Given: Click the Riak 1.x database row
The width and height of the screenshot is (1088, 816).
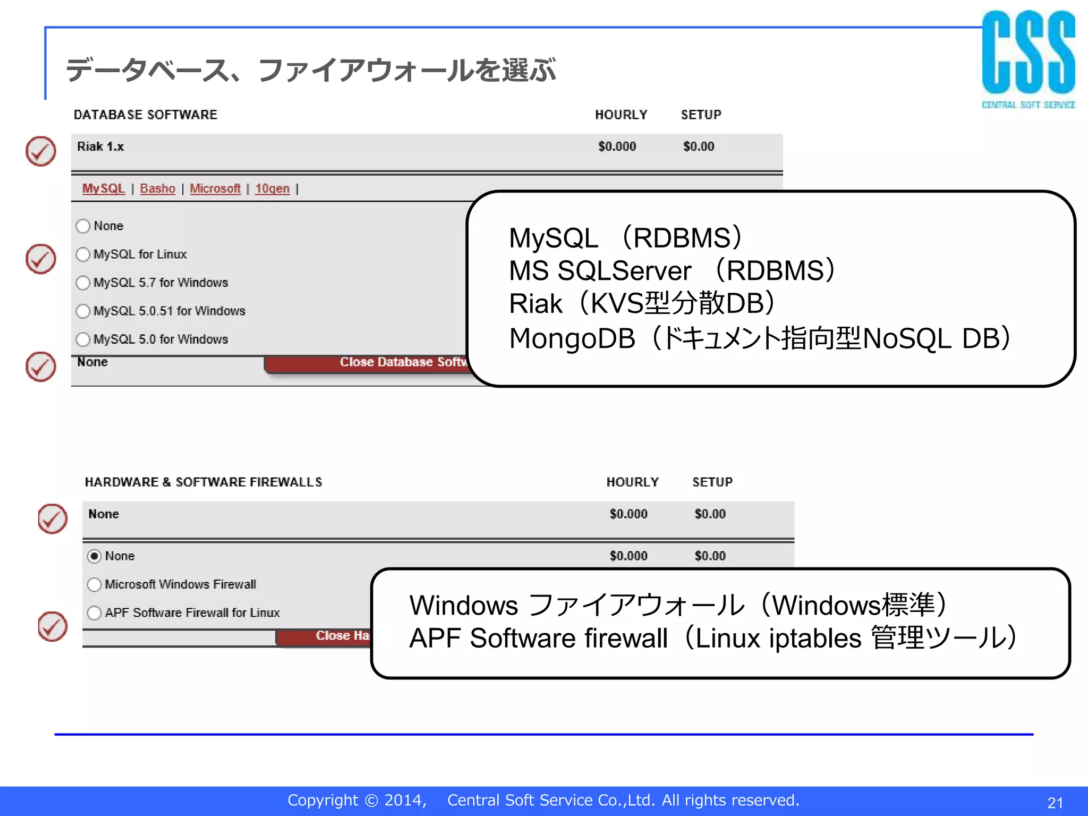Looking at the screenshot, I should (427, 152).
